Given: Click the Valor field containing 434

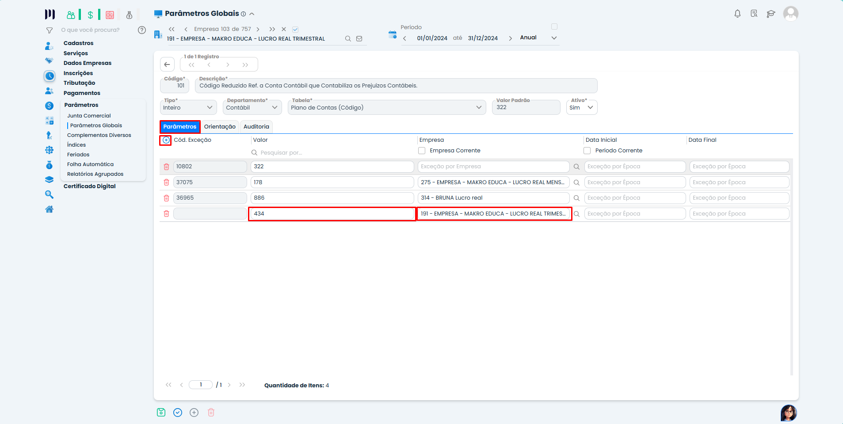Looking at the screenshot, I should pos(332,214).
